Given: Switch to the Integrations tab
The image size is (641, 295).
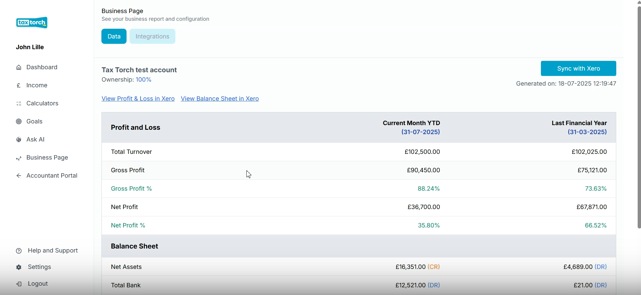Looking at the screenshot, I should pyautogui.click(x=153, y=36).
